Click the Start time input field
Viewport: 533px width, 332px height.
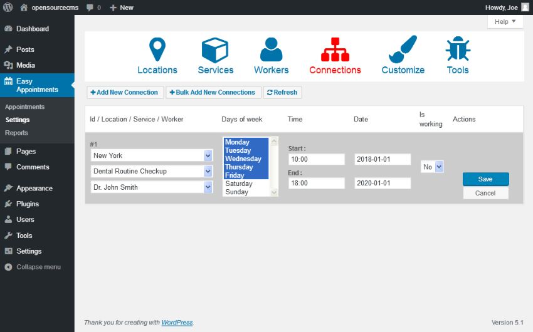pos(317,160)
